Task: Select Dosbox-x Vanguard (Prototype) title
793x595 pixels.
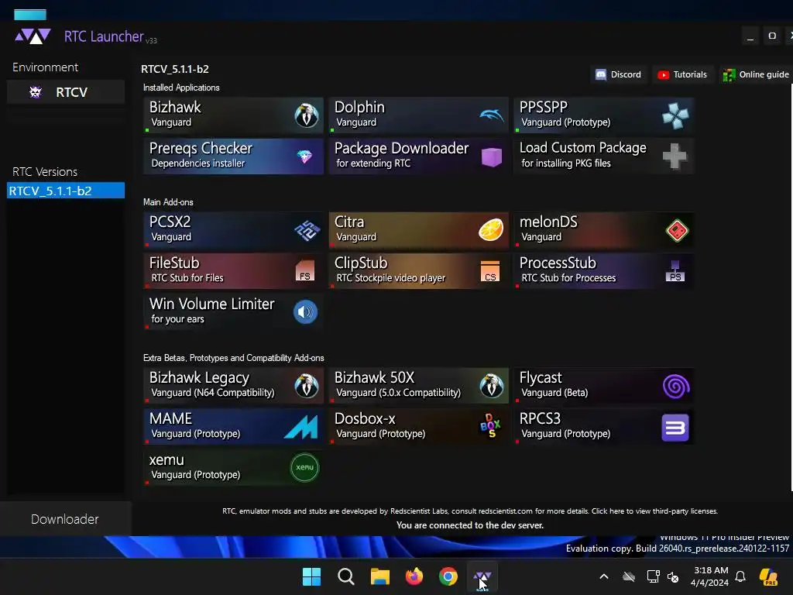Action: [x=365, y=418]
